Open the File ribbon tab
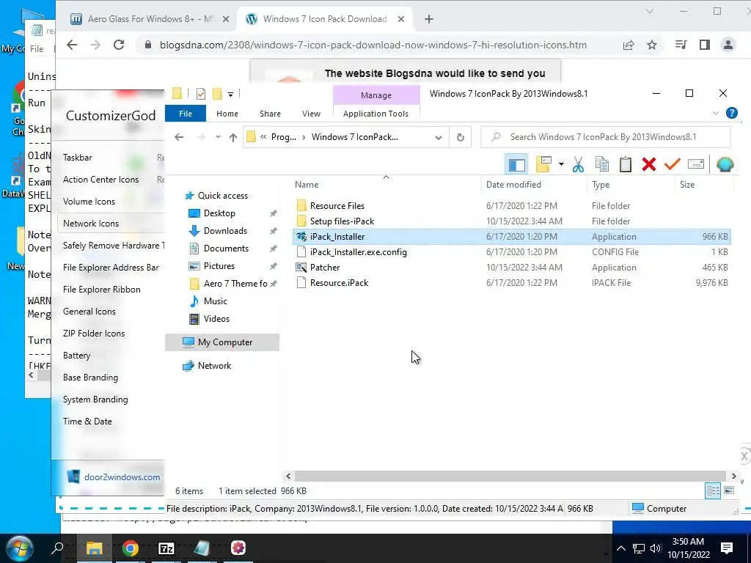751x563 pixels. tap(186, 114)
